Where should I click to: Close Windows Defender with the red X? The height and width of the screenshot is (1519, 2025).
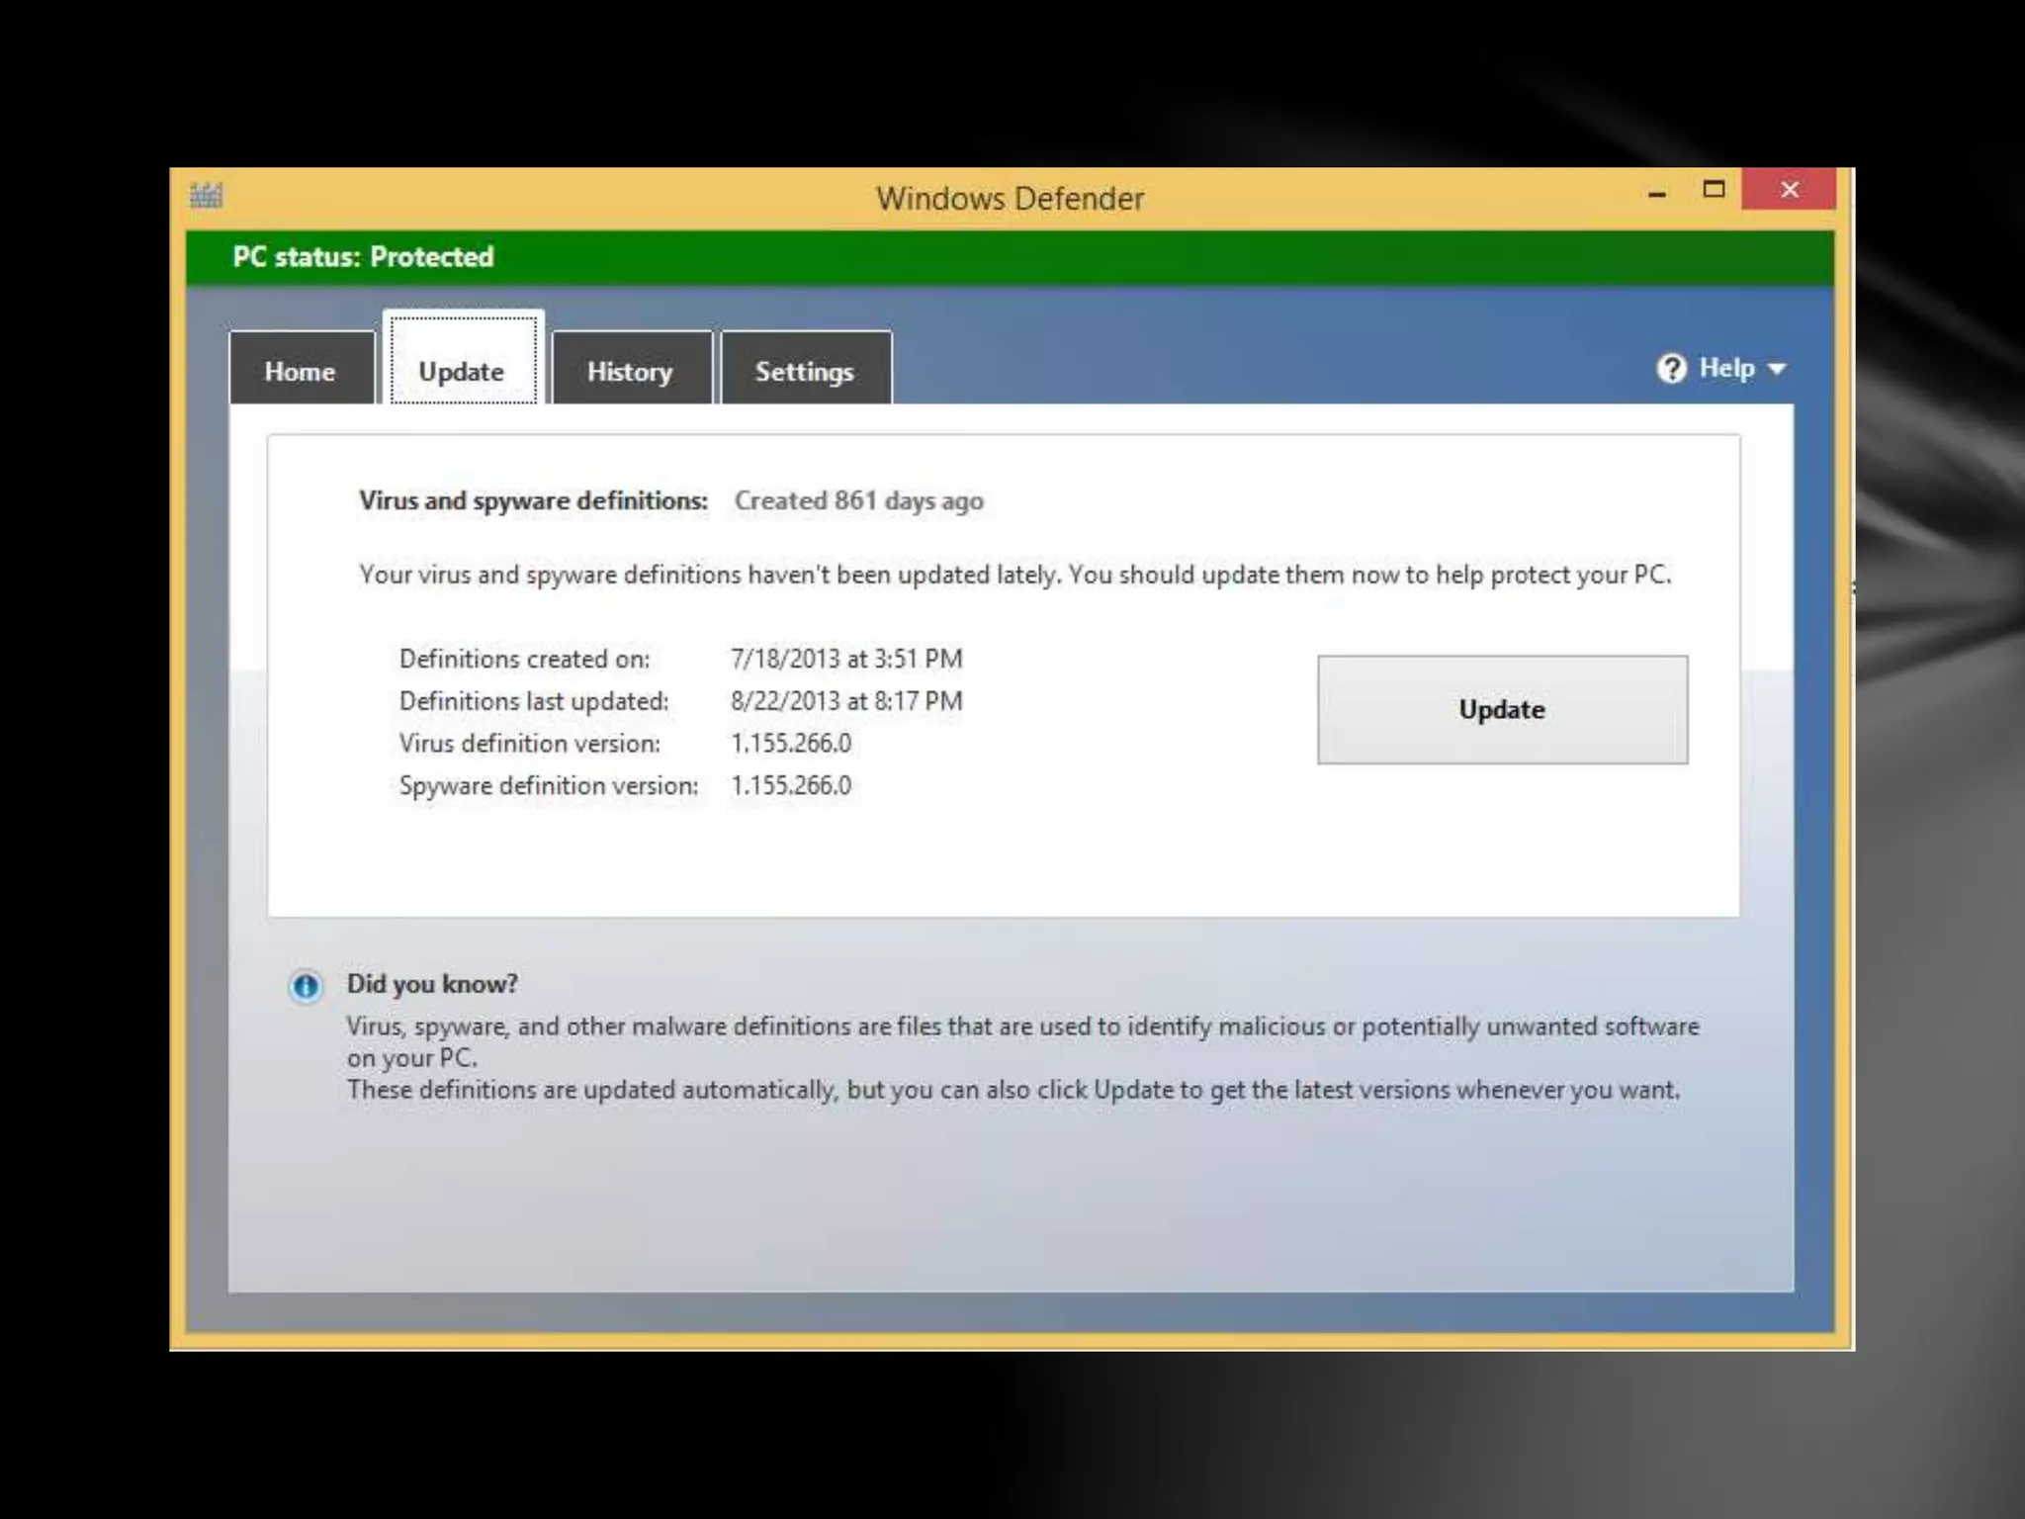[x=1789, y=189]
